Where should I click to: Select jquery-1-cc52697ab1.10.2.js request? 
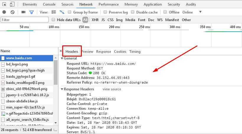[x=27, y=95]
